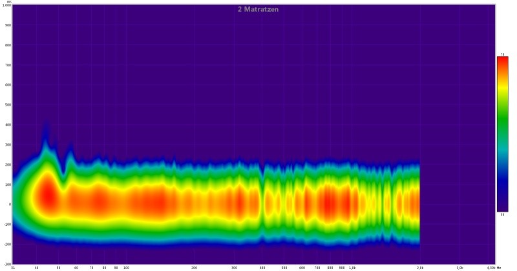Viewport: 517px width, 271px height.
Task: Click the large red peak near 45 Hz
Action: click(47, 194)
